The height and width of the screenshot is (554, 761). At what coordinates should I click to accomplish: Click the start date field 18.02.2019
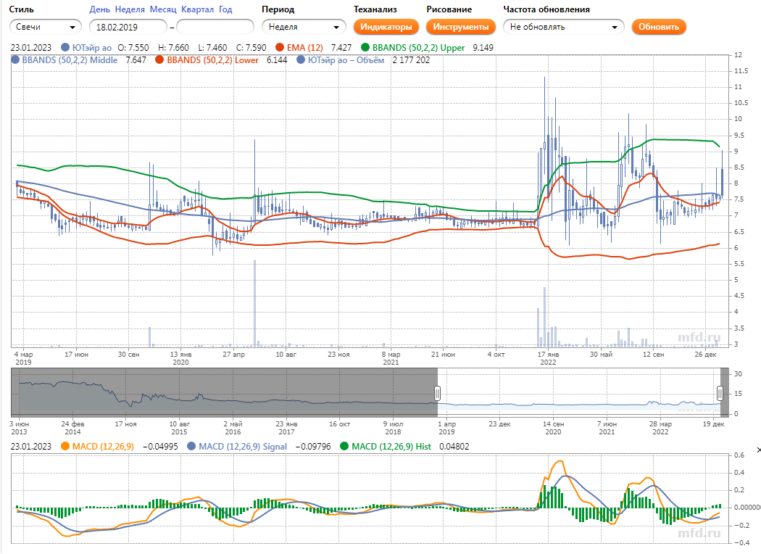128,27
